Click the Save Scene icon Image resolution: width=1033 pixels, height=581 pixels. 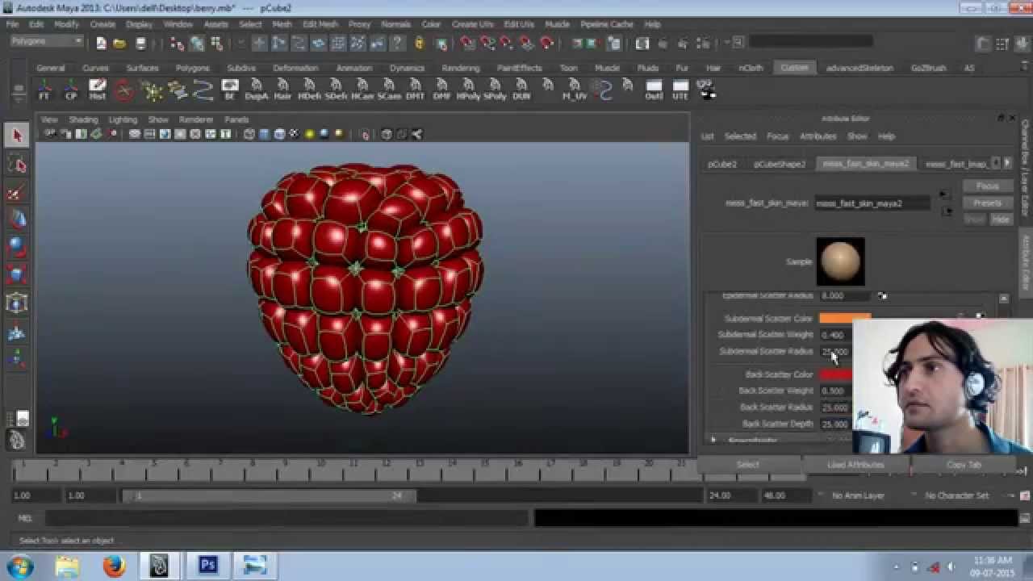[140, 43]
